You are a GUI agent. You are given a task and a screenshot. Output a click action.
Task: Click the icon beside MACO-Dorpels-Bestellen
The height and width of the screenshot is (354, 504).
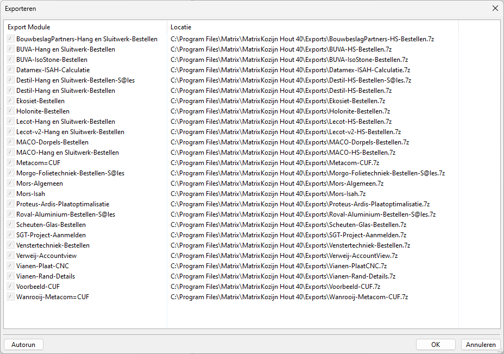[11, 142]
